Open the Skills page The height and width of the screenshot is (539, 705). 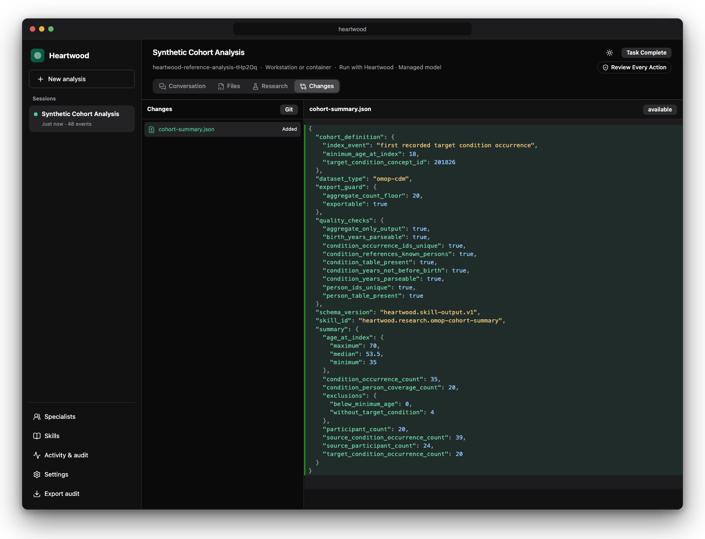[x=82, y=436]
